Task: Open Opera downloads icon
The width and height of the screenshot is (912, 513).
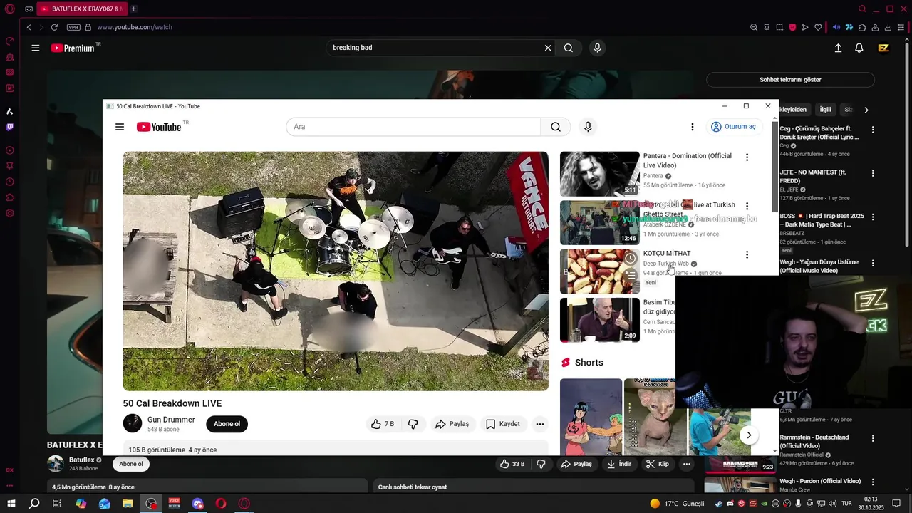Action: click(x=888, y=27)
